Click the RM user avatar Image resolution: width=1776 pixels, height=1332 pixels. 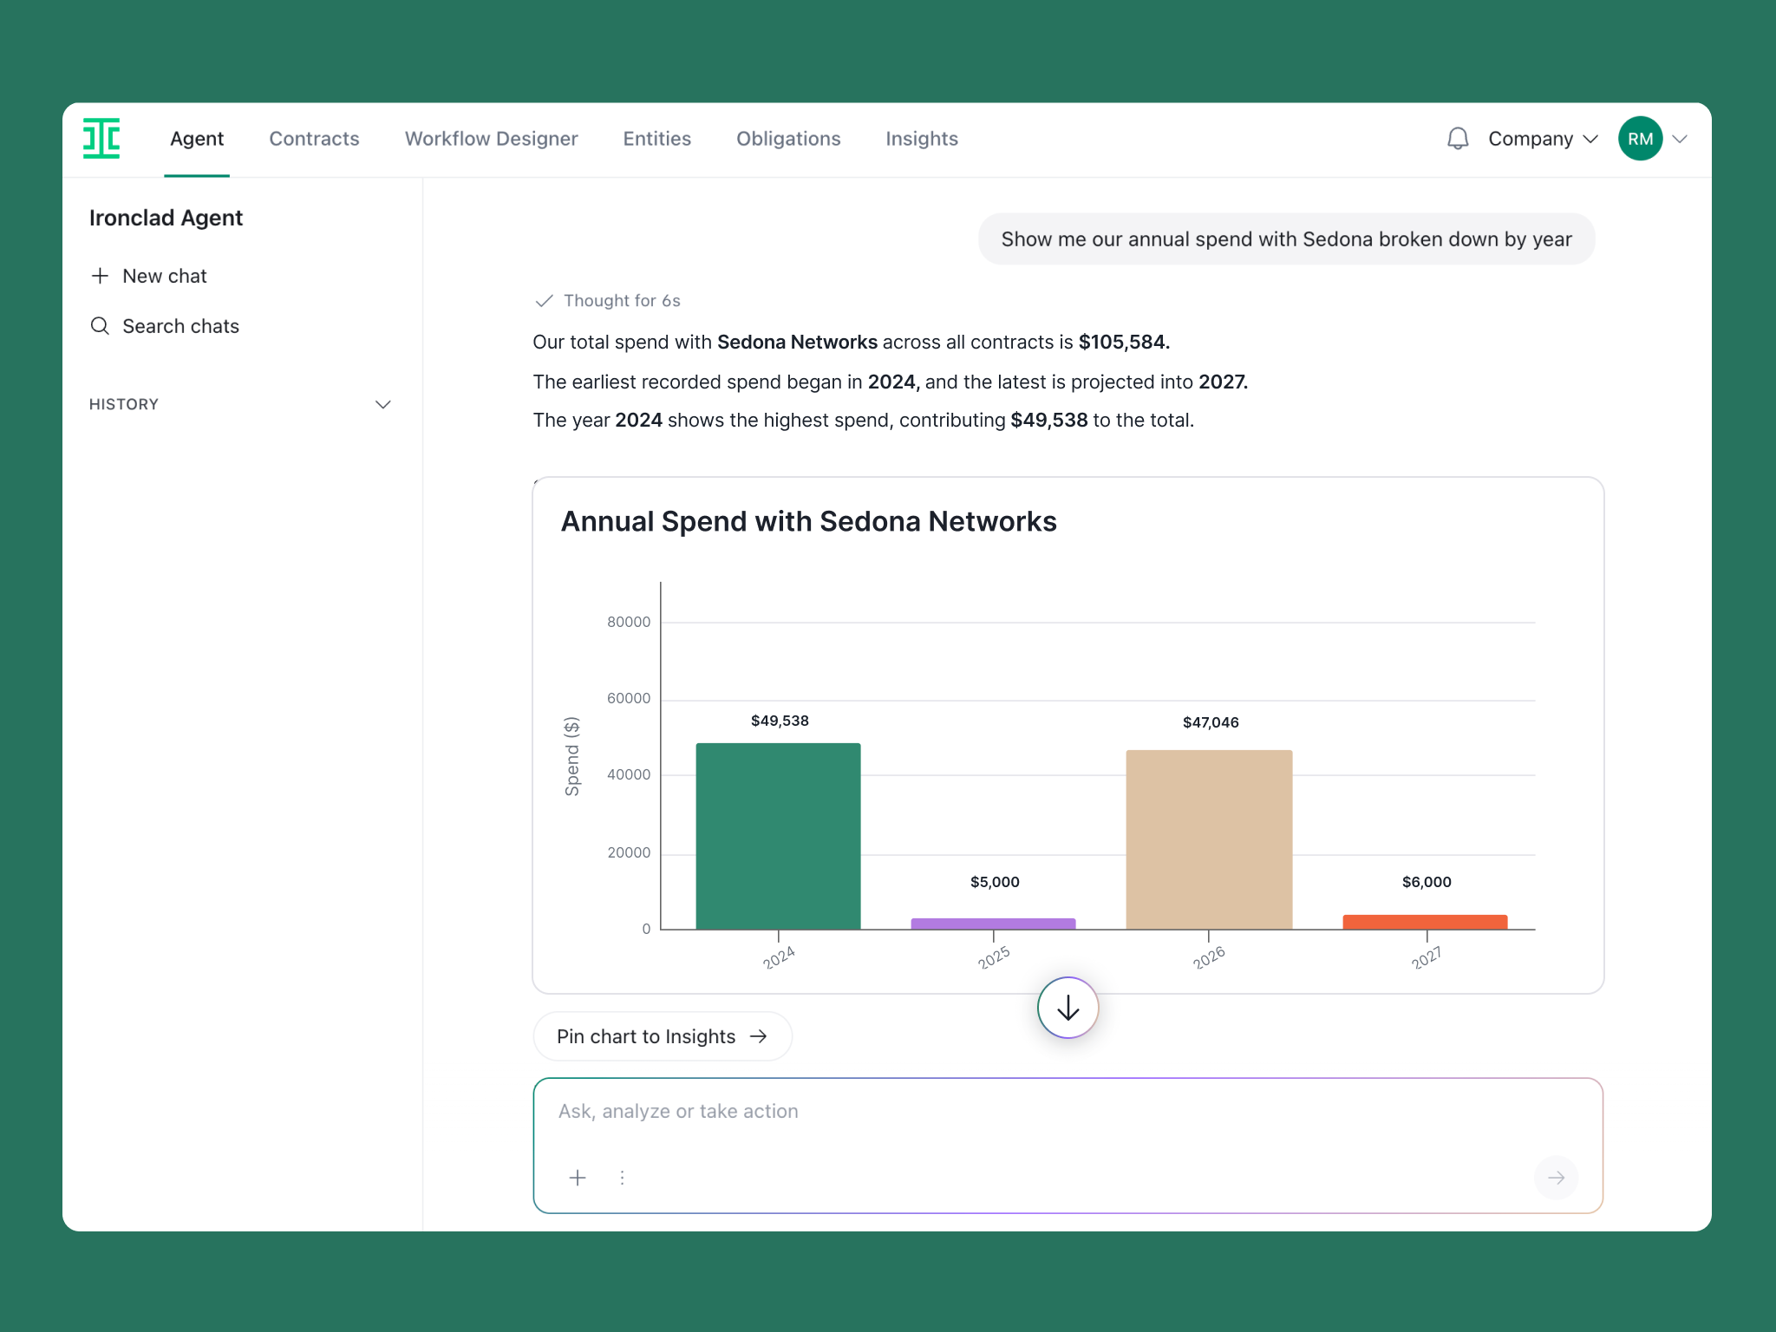point(1640,139)
